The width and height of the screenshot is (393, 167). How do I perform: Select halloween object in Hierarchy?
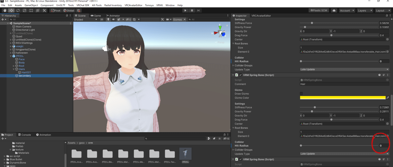pos(22,53)
